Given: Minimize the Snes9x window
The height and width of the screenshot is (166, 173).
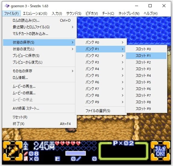Looking at the screenshot, I should (x=137, y=6).
